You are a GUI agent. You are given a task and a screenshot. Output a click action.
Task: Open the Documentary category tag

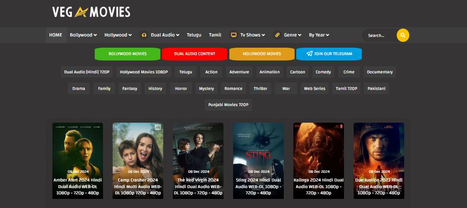380,72
